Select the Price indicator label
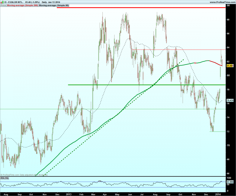 [x=3, y=5]
